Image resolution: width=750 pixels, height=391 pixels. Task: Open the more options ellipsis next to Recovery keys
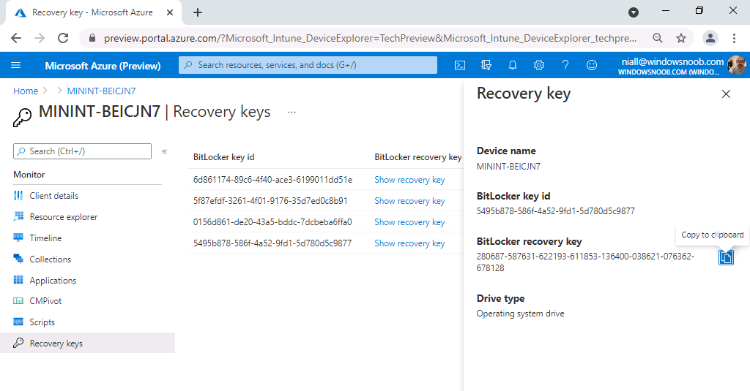pyautogui.click(x=292, y=113)
